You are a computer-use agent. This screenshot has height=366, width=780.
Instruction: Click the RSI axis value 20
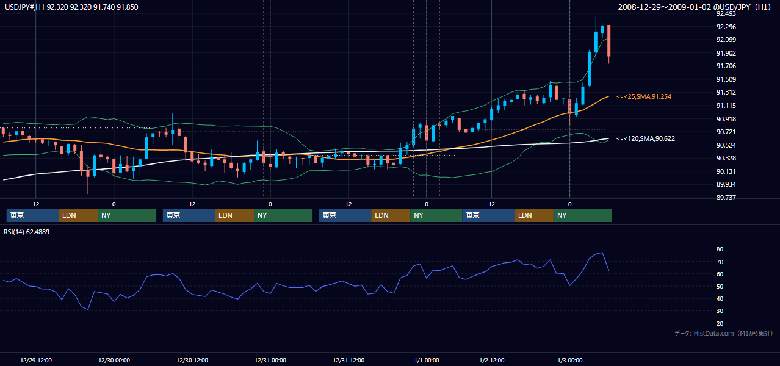click(720, 323)
